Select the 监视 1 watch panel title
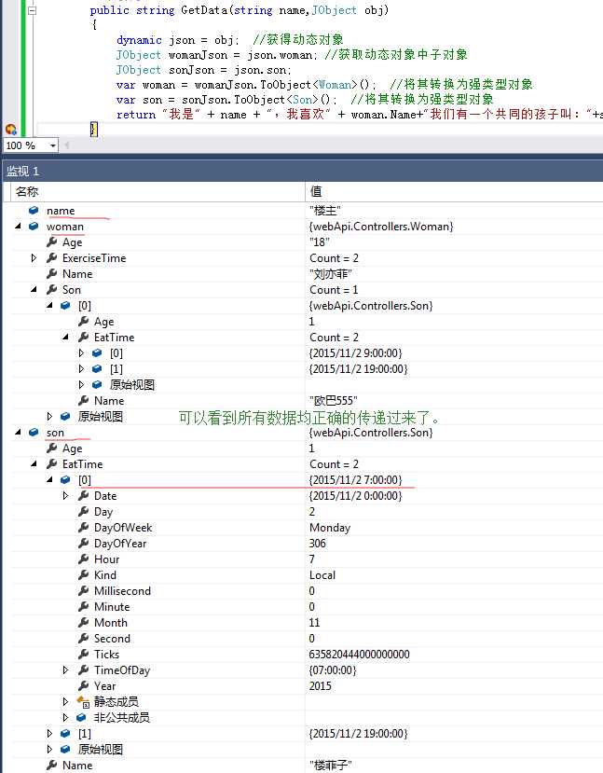Image resolution: width=603 pixels, height=773 pixels. pos(23,171)
